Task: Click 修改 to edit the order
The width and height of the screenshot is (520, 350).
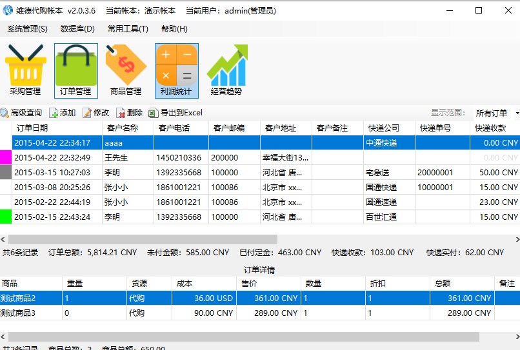Action: tap(95, 113)
